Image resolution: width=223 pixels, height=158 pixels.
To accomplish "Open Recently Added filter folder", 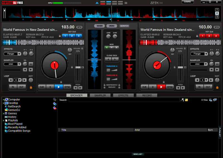I will tap(16, 127).
